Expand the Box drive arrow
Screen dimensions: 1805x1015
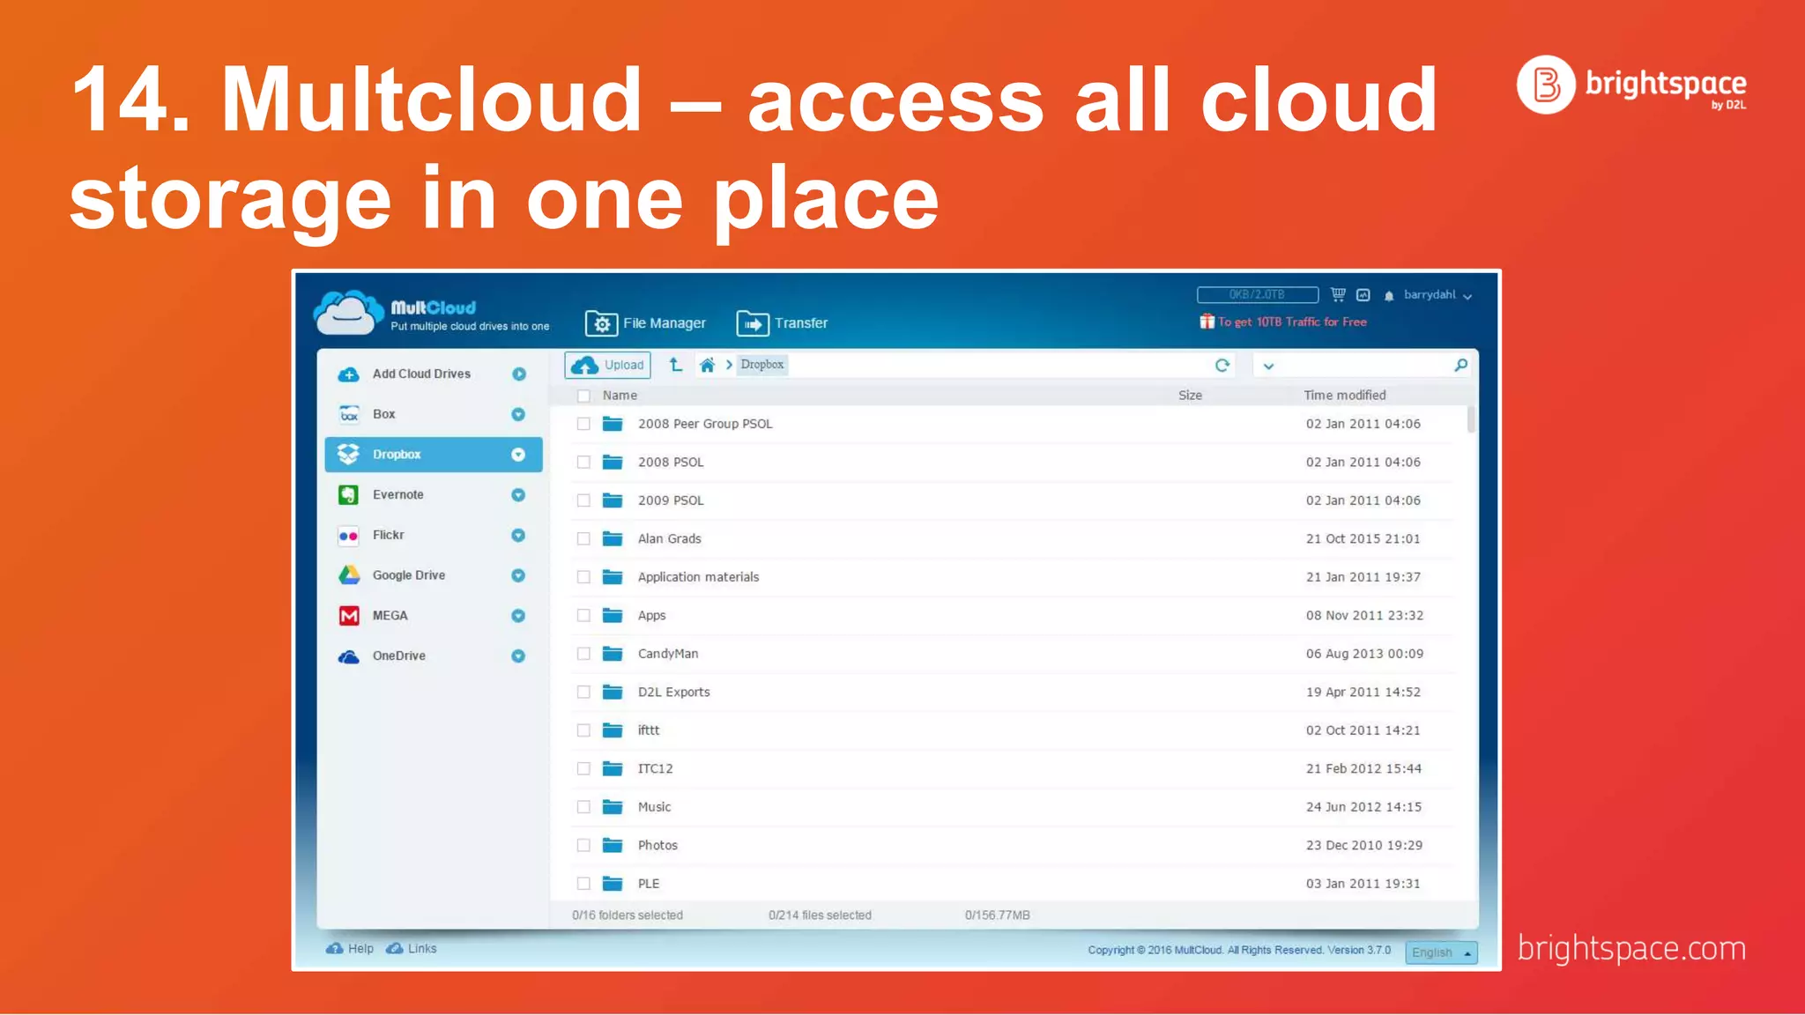(x=518, y=414)
